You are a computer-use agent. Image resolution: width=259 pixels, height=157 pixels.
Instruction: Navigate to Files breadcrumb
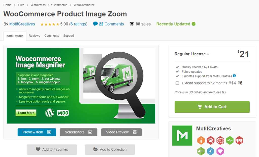point(21,5)
